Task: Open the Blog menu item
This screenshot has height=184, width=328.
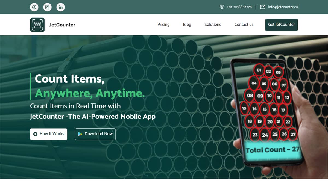Action: click(x=187, y=25)
